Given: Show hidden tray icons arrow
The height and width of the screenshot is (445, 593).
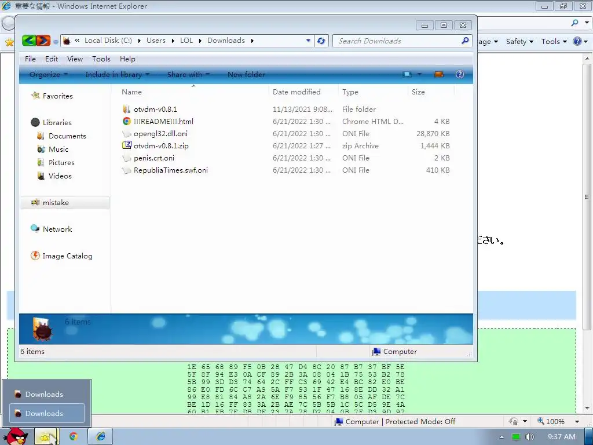Looking at the screenshot, I should (x=502, y=437).
